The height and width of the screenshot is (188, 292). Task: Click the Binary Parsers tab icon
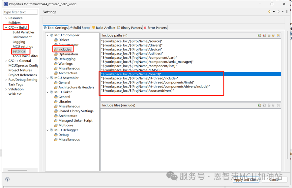point(119,28)
